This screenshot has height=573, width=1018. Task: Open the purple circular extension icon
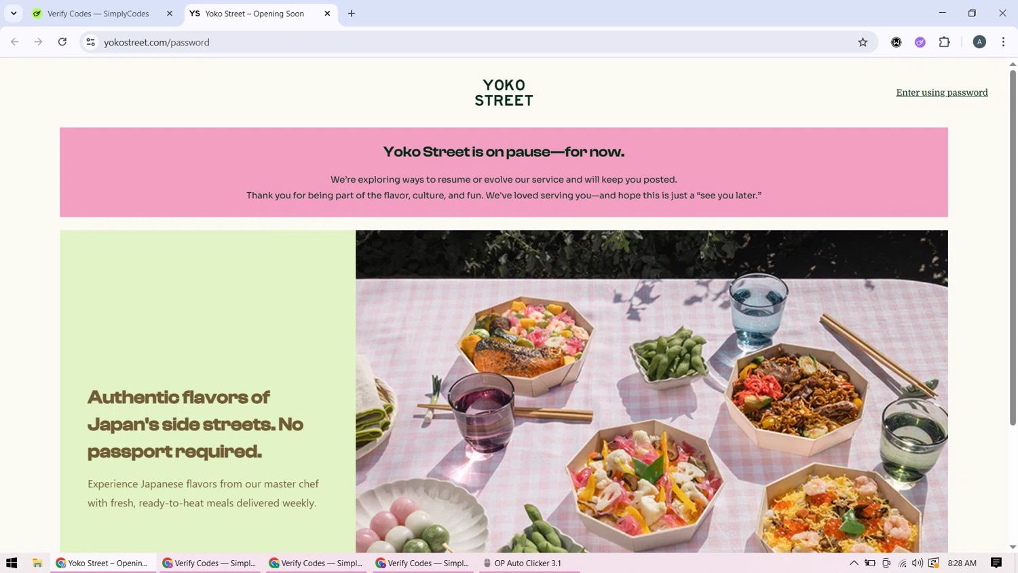tap(920, 42)
